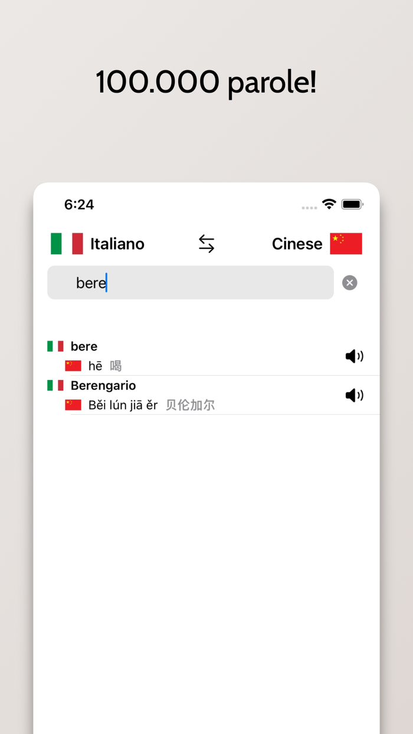This screenshot has height=734, width=413.
Task: Click the Italian flag beside Berengario entry
Action: (55, 385)
